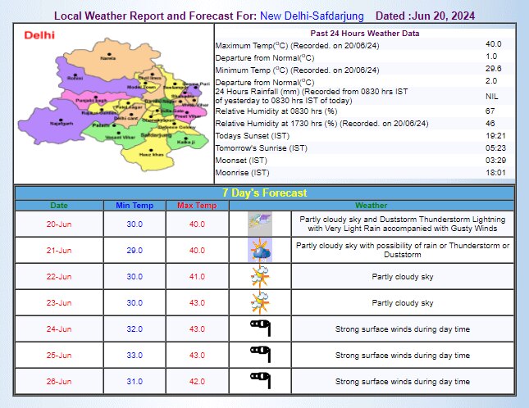Click the thunderstorm weather icon for 20-Jun
Viewport: 529px width, 408px height.
pos(259,224)
